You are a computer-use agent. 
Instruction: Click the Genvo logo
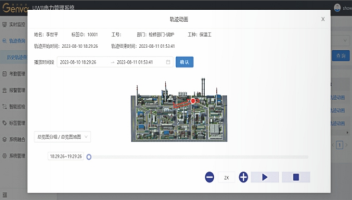[15, 8]
